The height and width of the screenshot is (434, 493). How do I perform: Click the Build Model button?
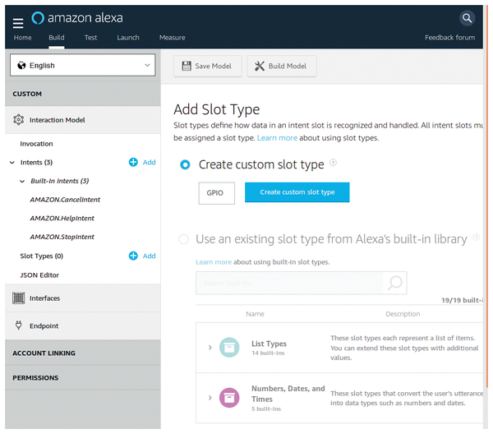coord(282,66)
